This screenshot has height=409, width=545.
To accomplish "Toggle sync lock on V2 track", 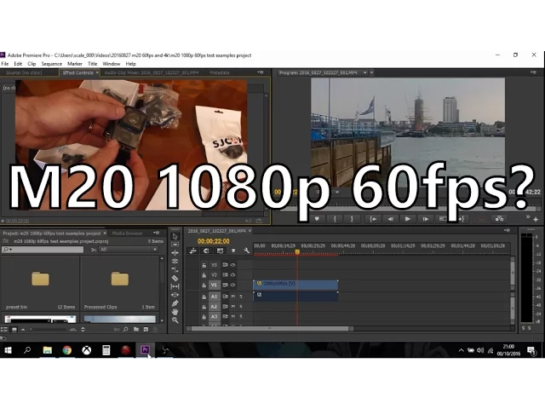I will [x=225, y=275].
